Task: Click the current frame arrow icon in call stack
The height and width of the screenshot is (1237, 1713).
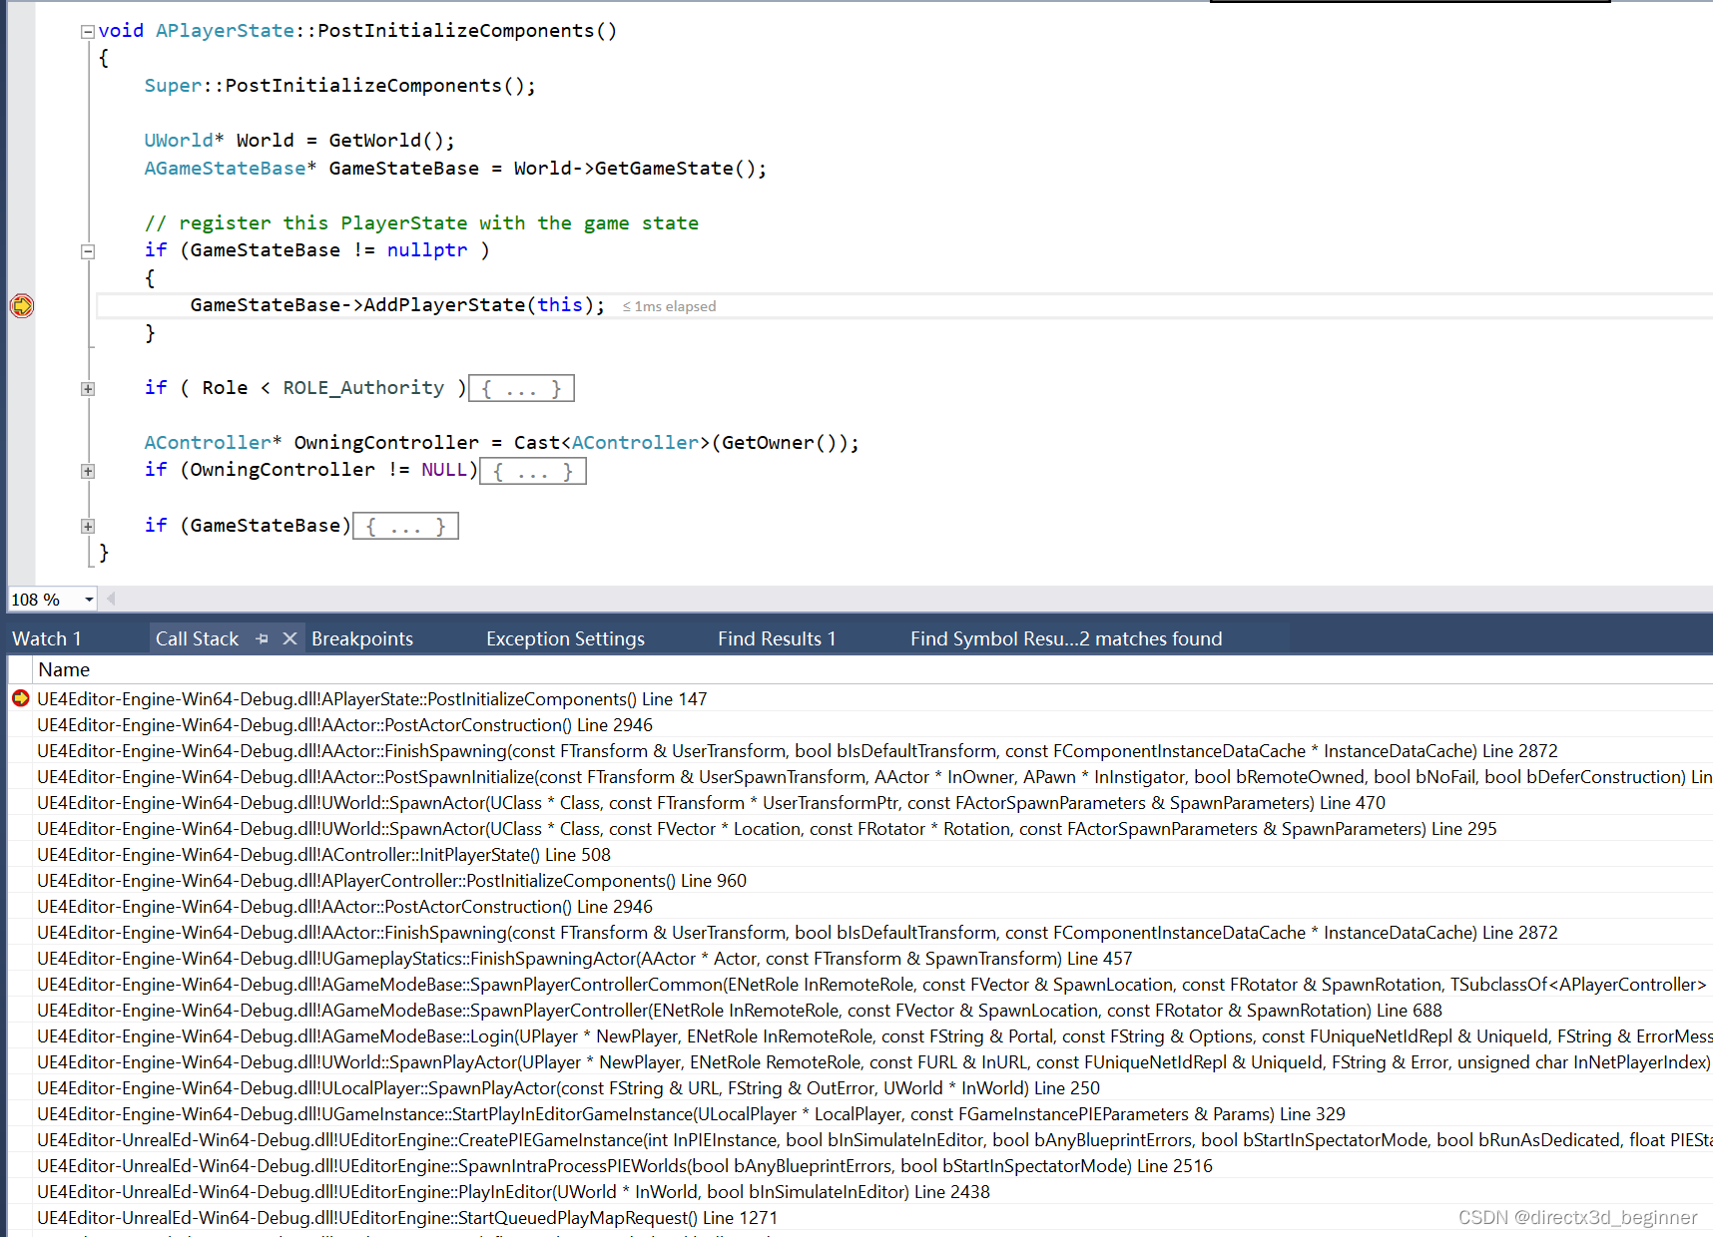Action: [20, 698]
